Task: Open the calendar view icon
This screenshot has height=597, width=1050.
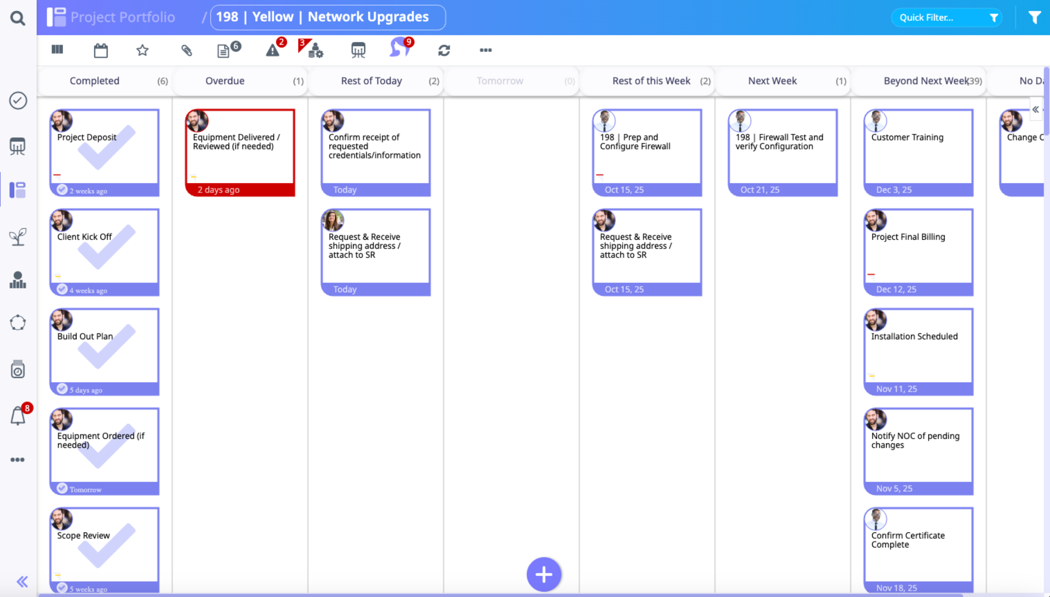Action: (100, 50)
